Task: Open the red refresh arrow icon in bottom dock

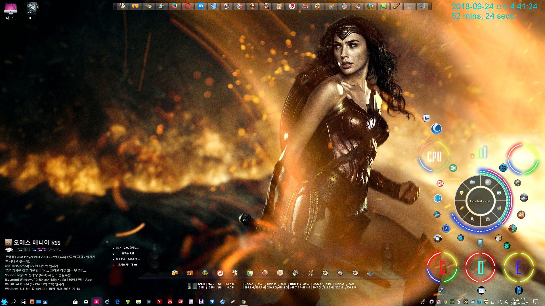Action: pyautogui.click(x=220, y=273)
